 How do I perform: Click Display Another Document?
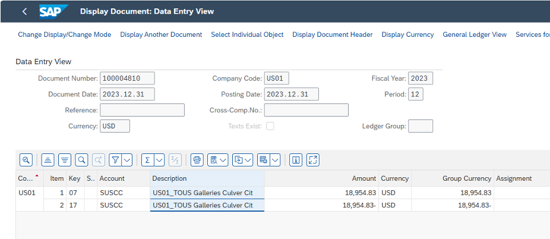pos(161,34)
